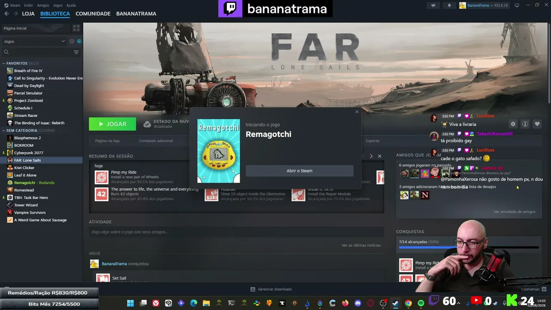Open Break it, fix it! achievement icon
Image resolution: width=551 pixels, height=310 pixels.
pos(298,194)
